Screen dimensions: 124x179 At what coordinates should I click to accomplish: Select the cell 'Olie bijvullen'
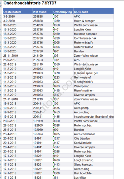click(x=94, y=138)
